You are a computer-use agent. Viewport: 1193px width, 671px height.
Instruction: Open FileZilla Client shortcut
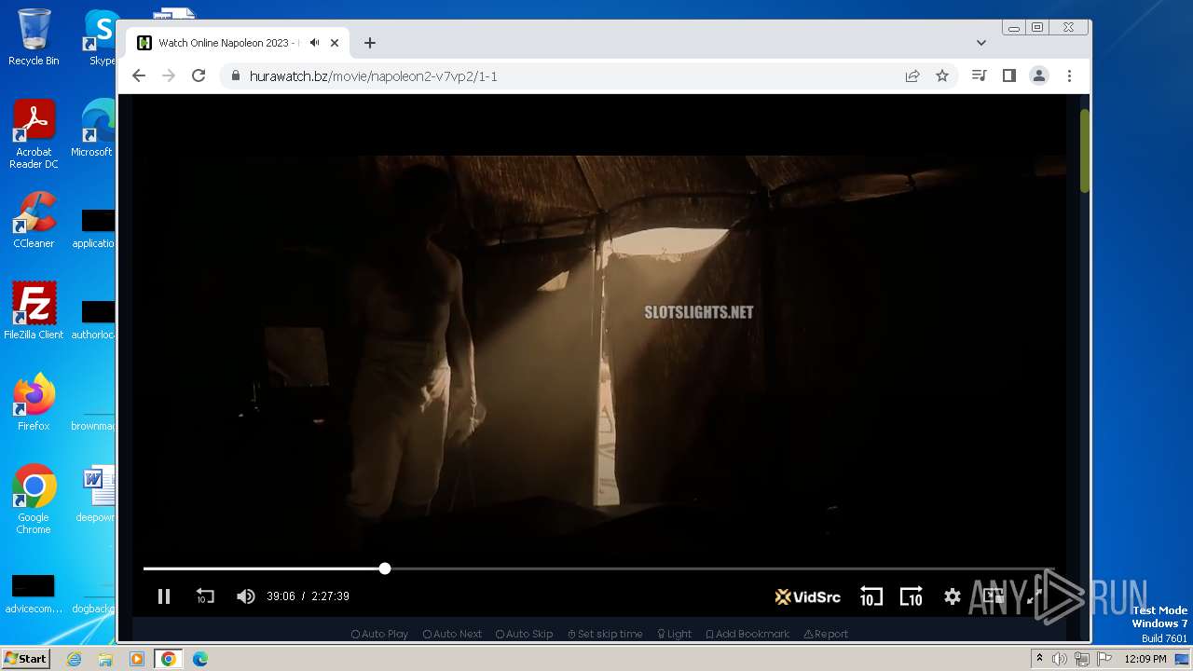point(34,311)
